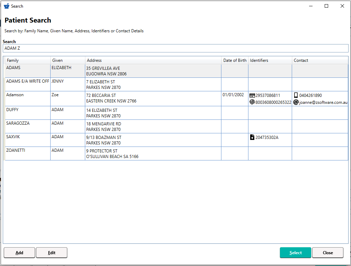The width and height of the screenshot is (351, 266).
Task: Minimize the Search window
Action: [311, 6]
